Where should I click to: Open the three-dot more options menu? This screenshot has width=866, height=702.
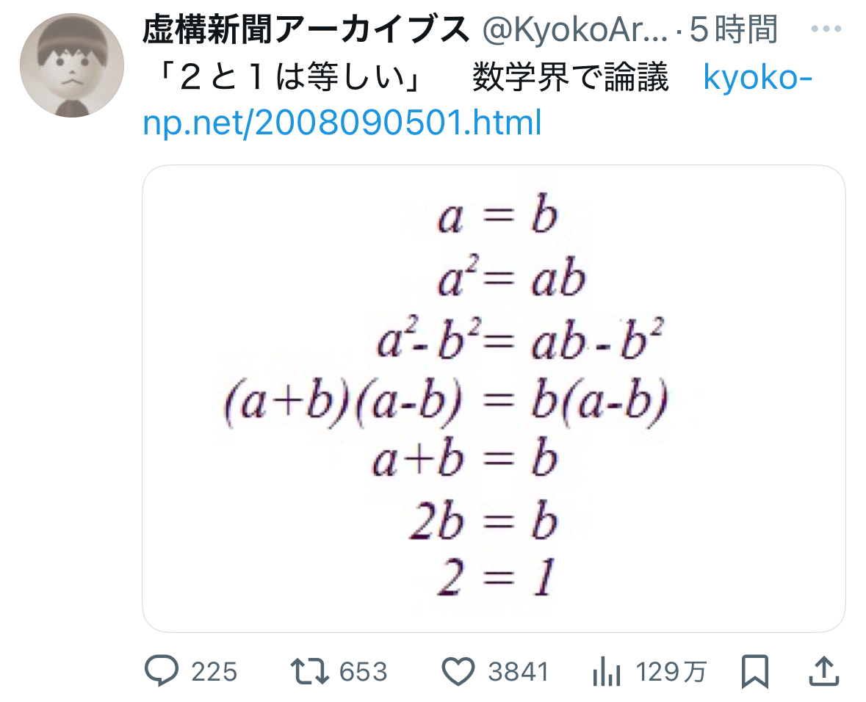coord(824,30)
